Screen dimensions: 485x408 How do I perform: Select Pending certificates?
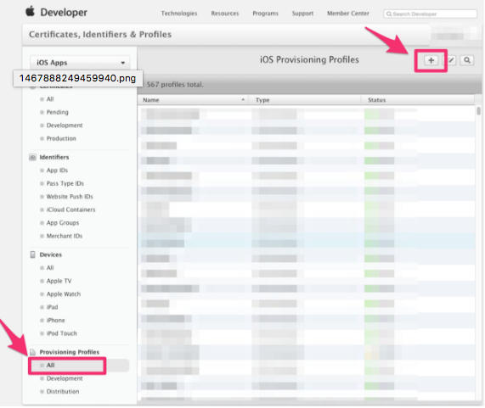[x=57, y=112]
